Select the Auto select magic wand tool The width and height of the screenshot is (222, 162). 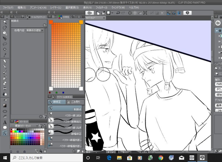pyautogui.click(x=5, y=50)
